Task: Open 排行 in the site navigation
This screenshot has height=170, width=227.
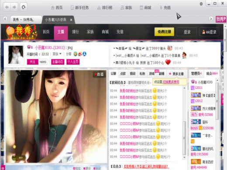Action: (76, 32)
